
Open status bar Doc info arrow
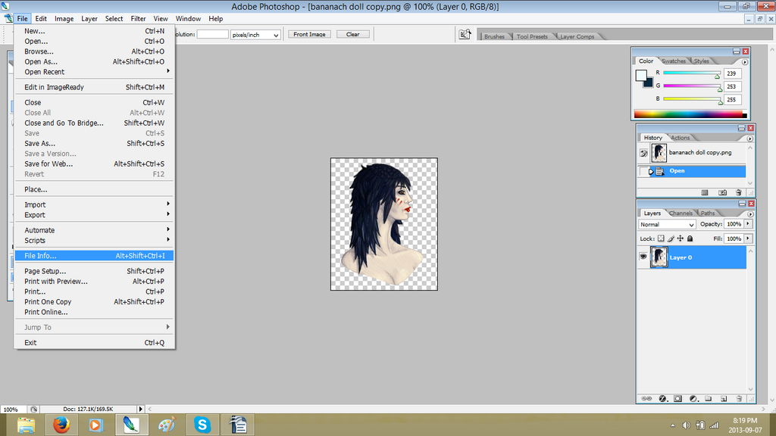pyautogui.click(x=140, y=409)
